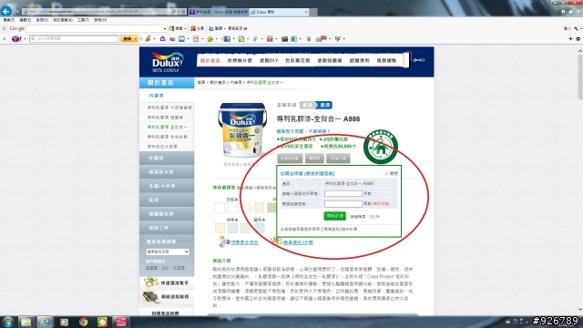The height and width of the screenshot is (328, 583).
Task: Open the Facebook icon in Yahoo toolbar
Action: 226,38
